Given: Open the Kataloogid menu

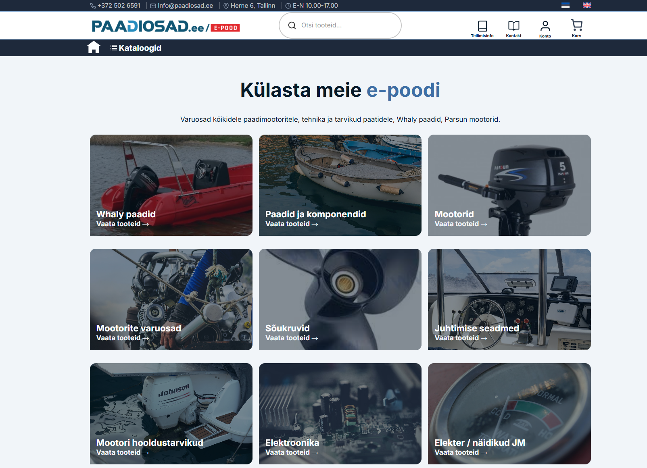Looking at the screenshot, I should click(x=136, y=48).
